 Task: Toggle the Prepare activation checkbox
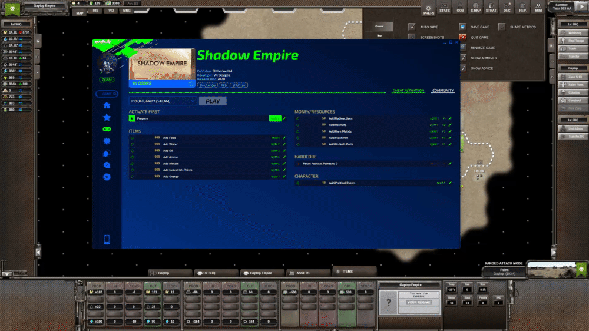coord(132,118)
